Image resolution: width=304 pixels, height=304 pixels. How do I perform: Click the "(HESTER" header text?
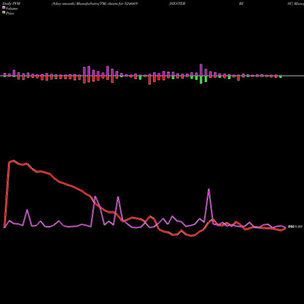click(x=177, y=4)
